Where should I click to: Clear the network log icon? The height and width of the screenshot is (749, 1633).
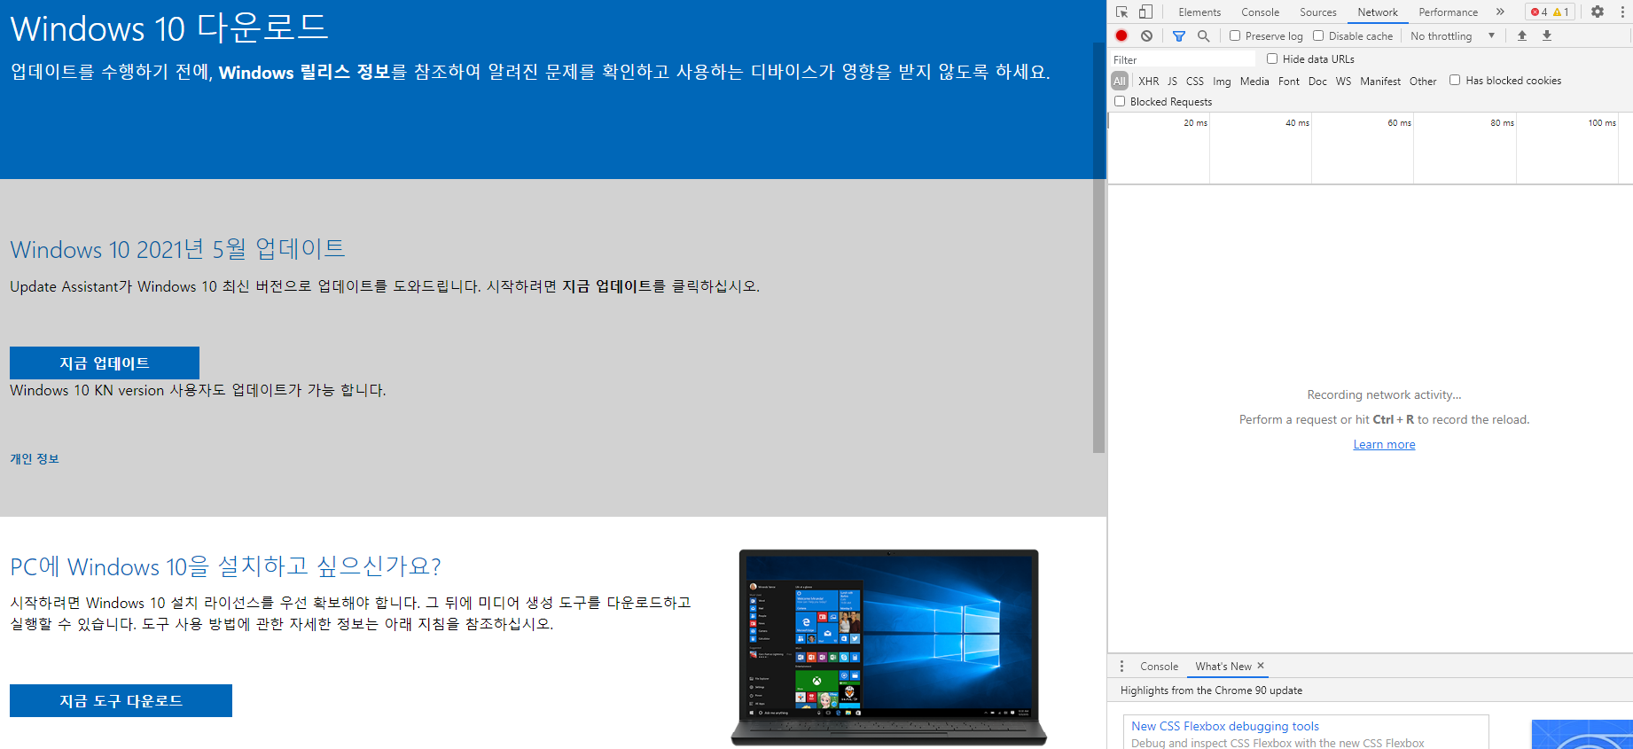click(1146, 35)
